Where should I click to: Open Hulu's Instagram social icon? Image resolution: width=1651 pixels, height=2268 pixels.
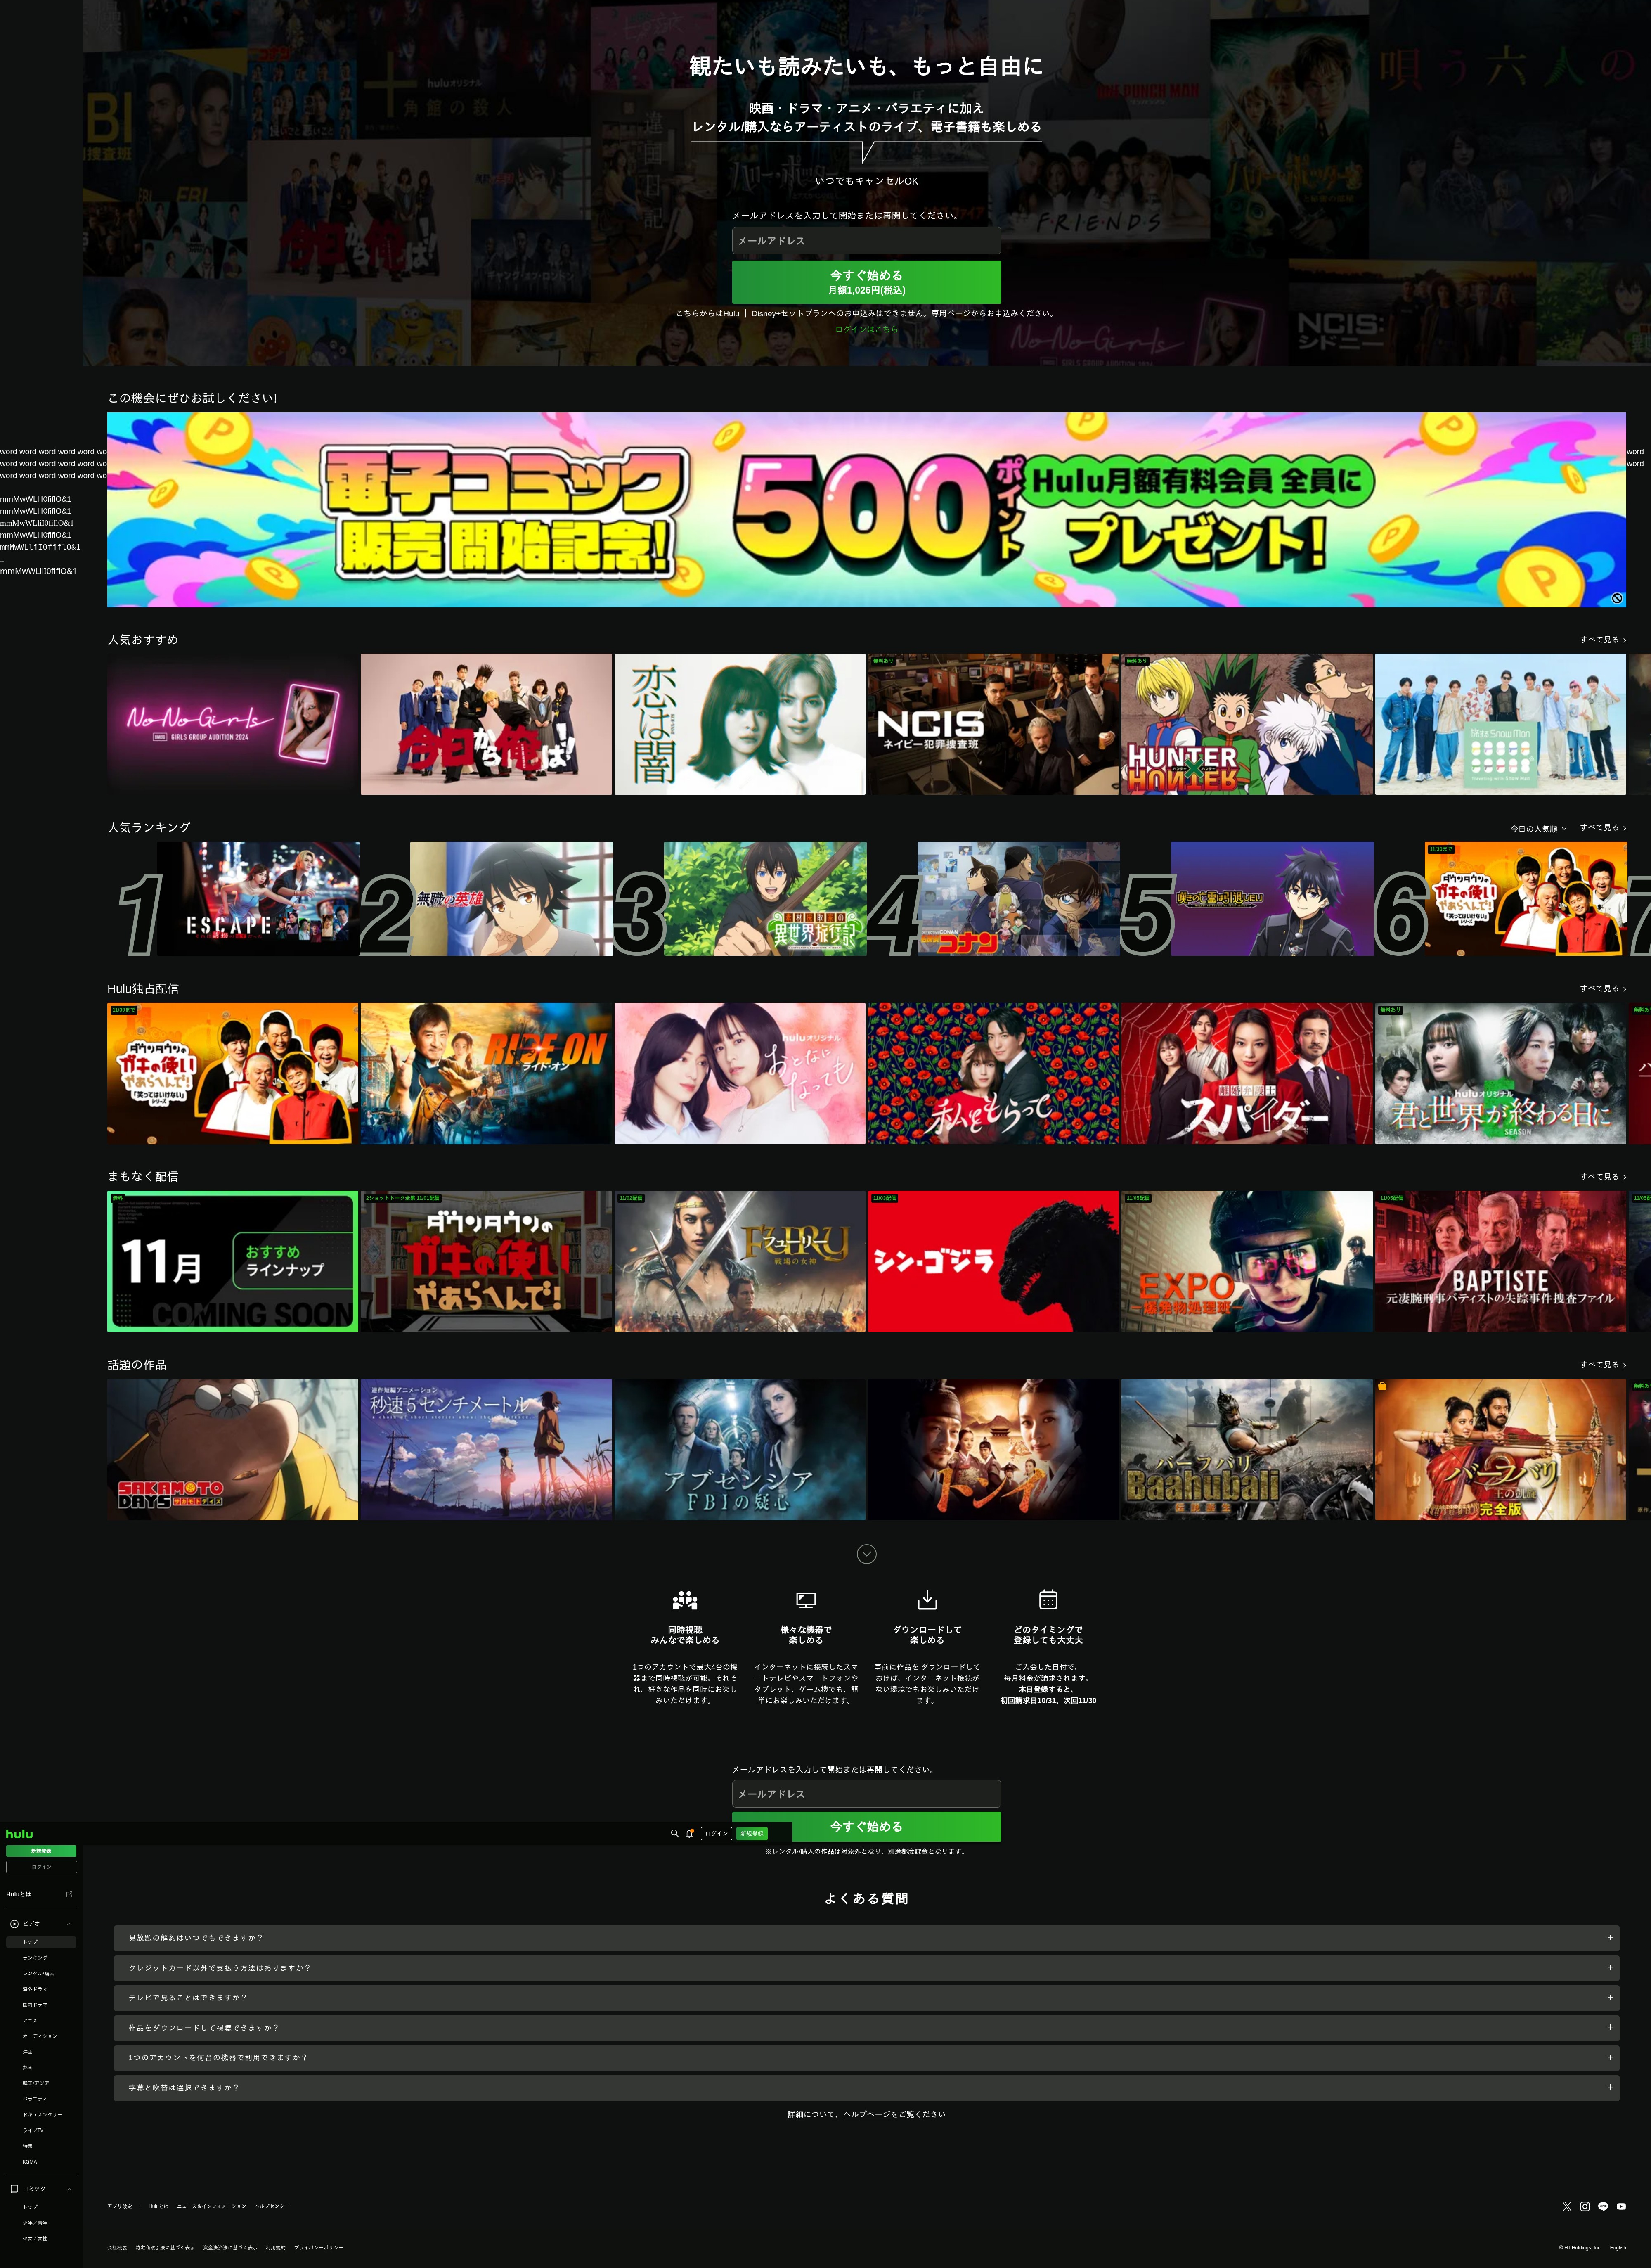pos(1584,2206)
